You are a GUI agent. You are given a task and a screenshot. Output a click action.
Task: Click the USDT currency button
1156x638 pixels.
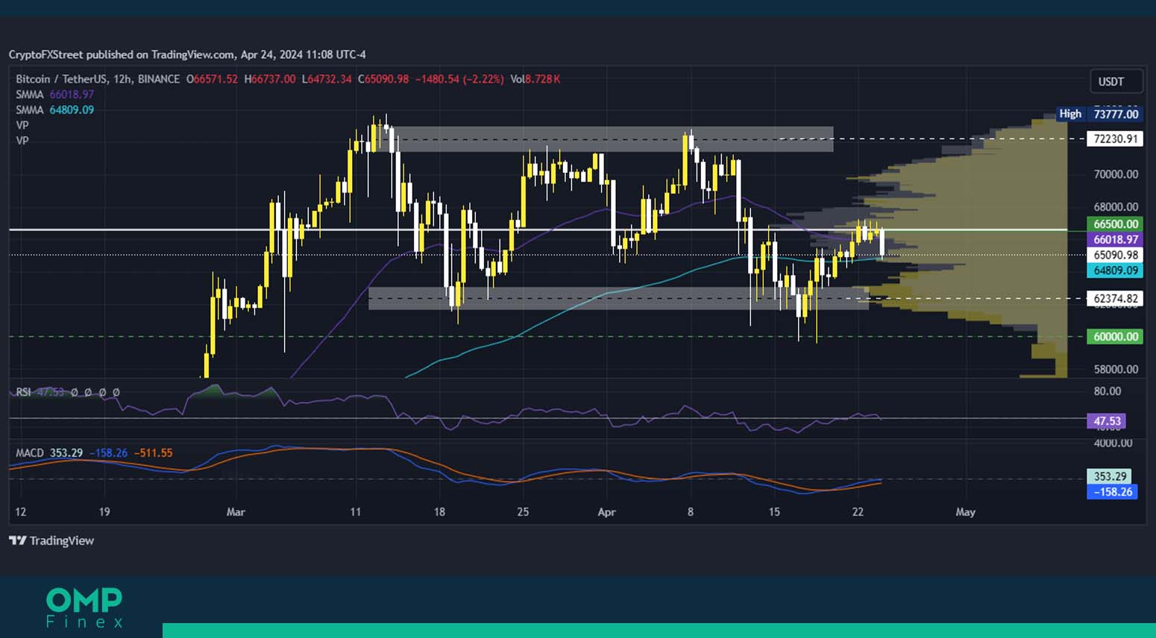(x=1116, y=81)
